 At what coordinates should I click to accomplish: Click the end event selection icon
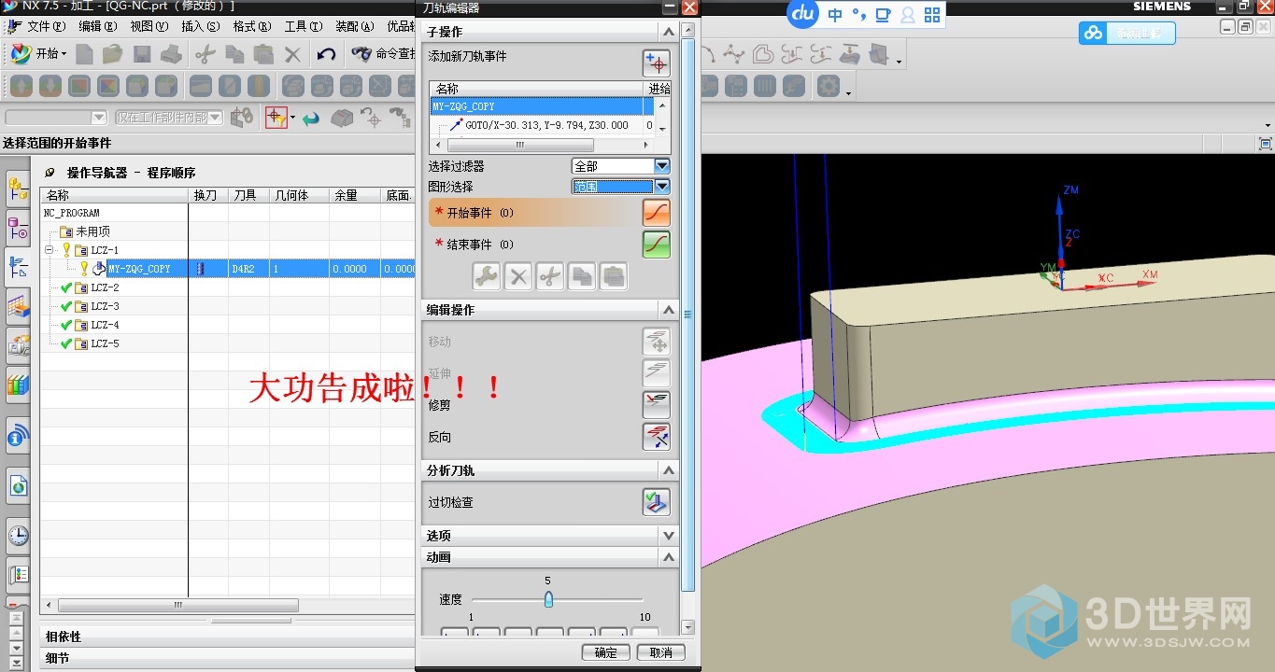click(657, 245)
